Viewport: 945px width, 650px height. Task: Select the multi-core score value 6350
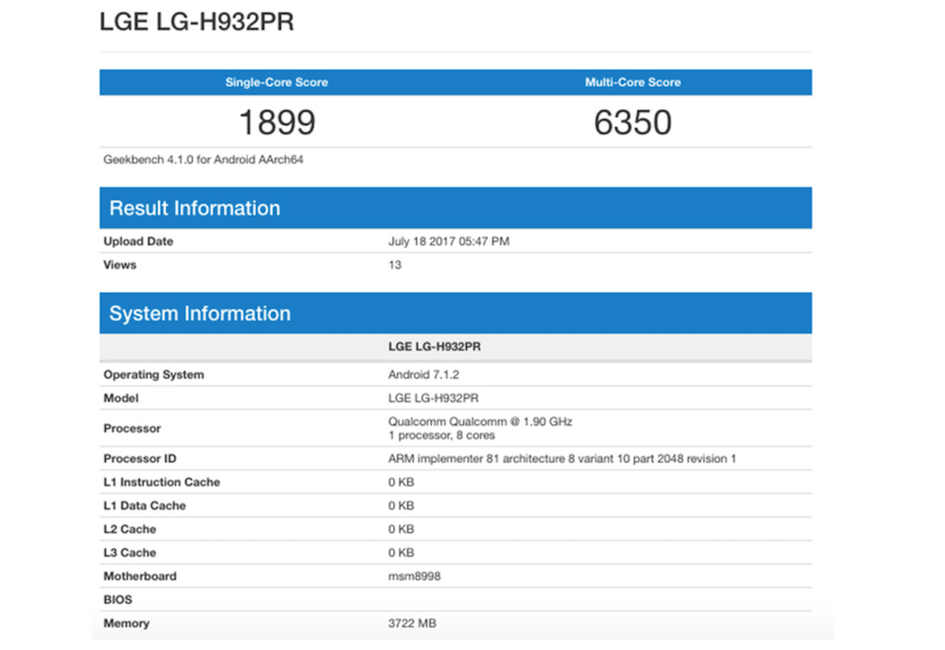[632, 122]
